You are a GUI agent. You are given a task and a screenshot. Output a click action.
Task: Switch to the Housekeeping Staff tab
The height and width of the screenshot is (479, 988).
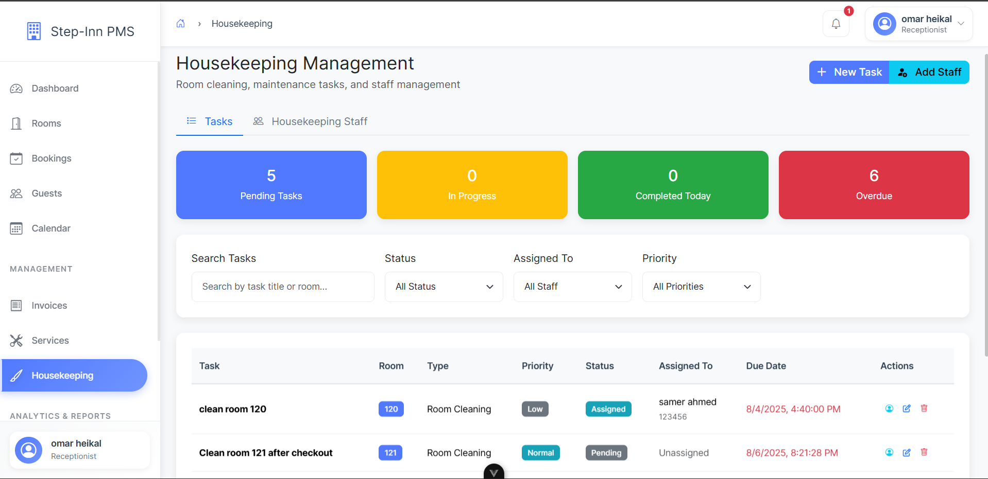pyautogui.click(x=319, y=121)
